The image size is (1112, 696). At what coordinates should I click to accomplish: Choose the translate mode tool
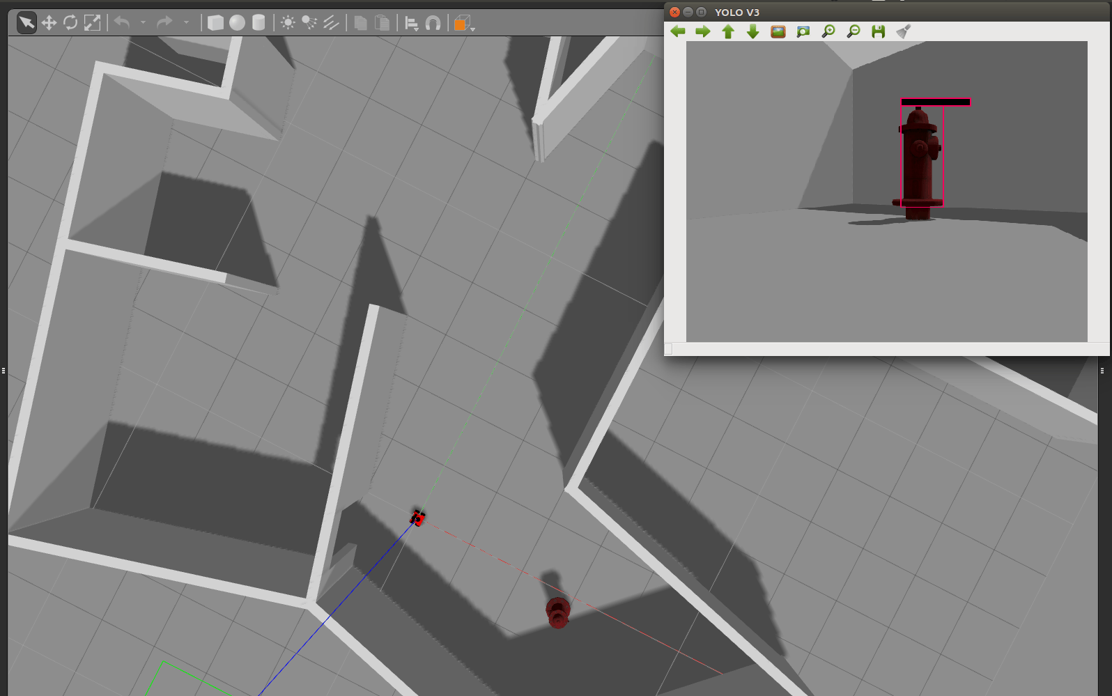49,23
